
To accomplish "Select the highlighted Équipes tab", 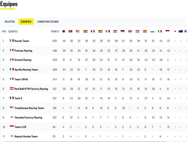I will pyautogui.click(x=26, y=22).
